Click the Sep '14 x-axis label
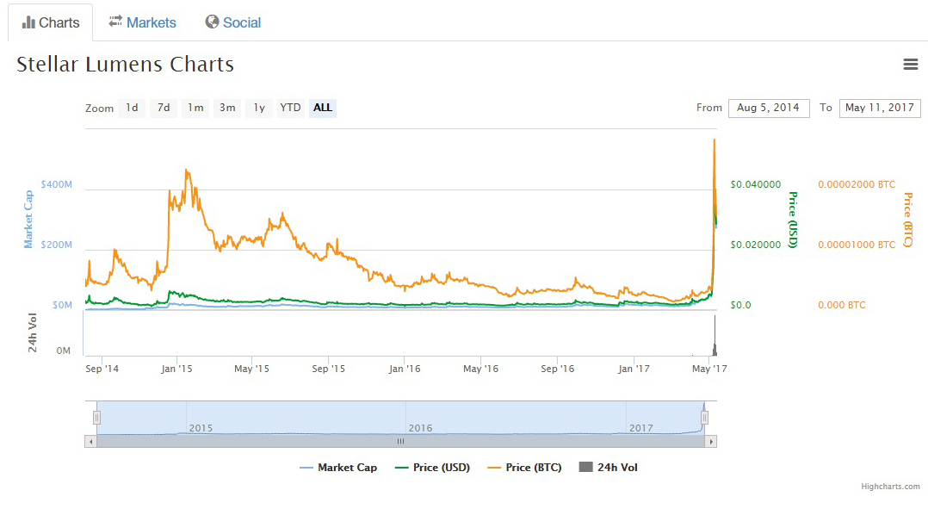 102,369
